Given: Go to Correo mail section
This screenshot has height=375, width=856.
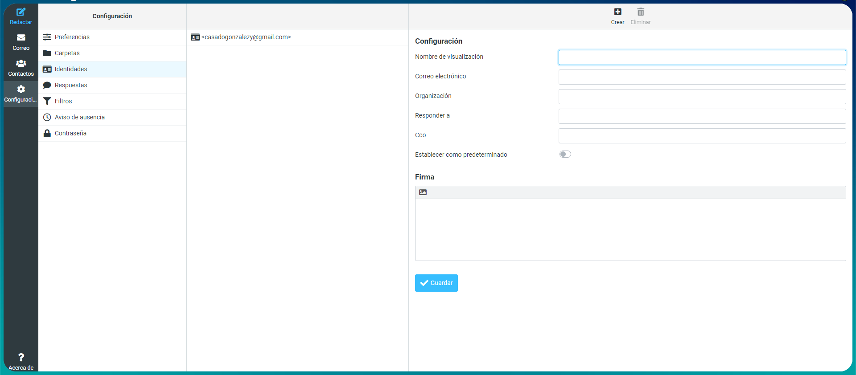Looking at the screenshot, I should tap(21, 42).
